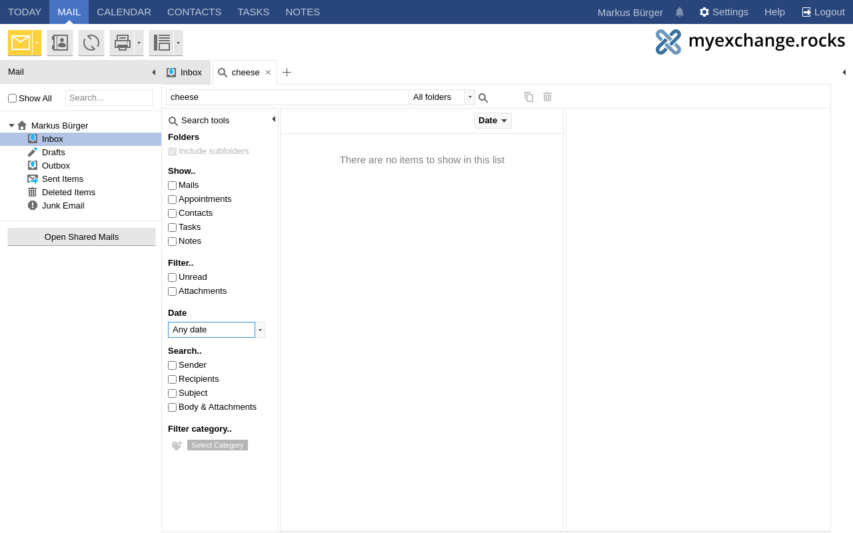Open view layout dropdown arrow
The height and width of the screenshot is (533, 853).
[x=178, y=43]
